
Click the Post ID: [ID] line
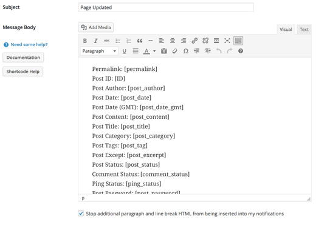(109, 78)
